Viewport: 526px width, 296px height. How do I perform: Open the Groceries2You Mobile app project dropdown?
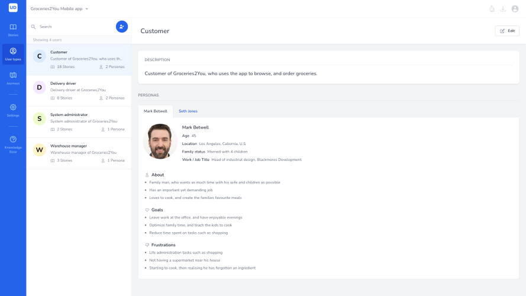click(59, 9)
